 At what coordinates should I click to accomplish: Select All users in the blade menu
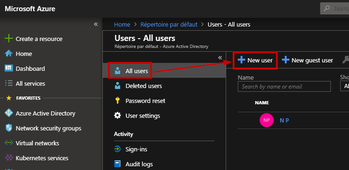tap(164, 71)
